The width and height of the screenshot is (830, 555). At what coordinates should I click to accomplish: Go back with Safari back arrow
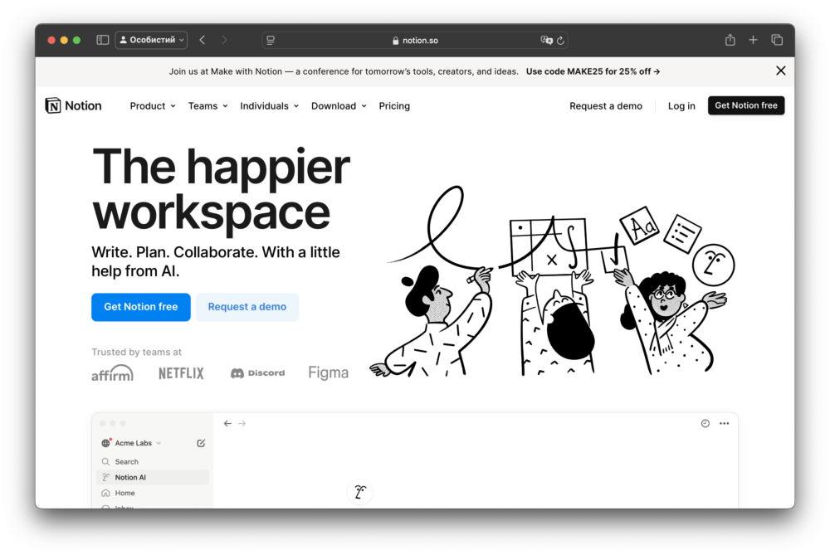203,40
